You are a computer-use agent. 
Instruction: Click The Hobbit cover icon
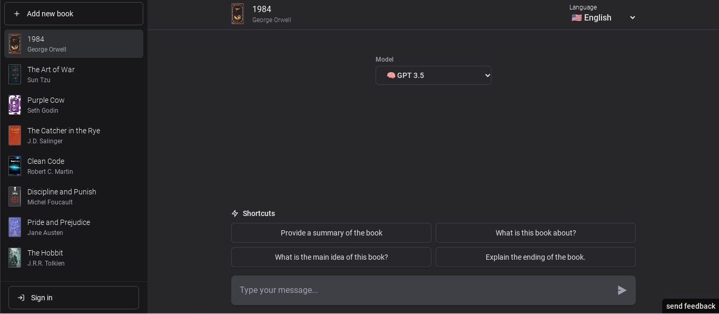[15, 258]
